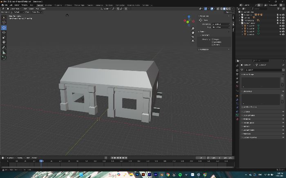
Task: Click the viewport pan hand icon
Action: 193,33
